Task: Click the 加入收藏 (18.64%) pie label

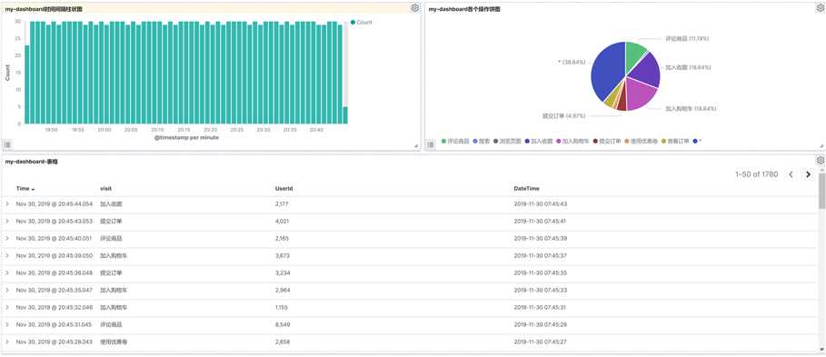Action: pos(688,67)
